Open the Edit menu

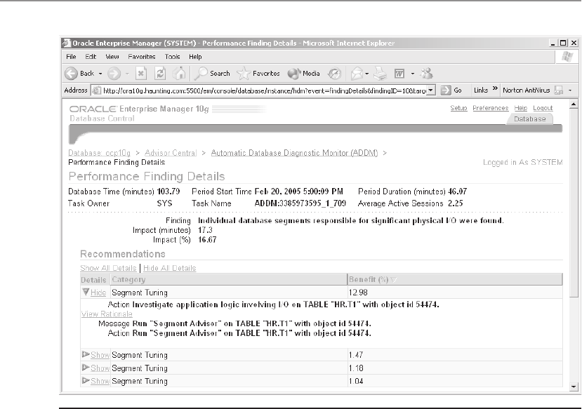tap(91, 57)
